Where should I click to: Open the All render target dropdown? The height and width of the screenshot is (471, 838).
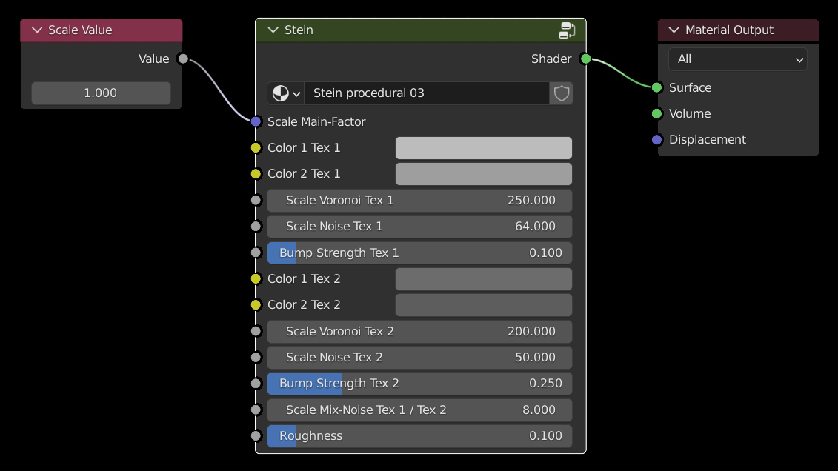pyautogui.click(x=737, y=59)
